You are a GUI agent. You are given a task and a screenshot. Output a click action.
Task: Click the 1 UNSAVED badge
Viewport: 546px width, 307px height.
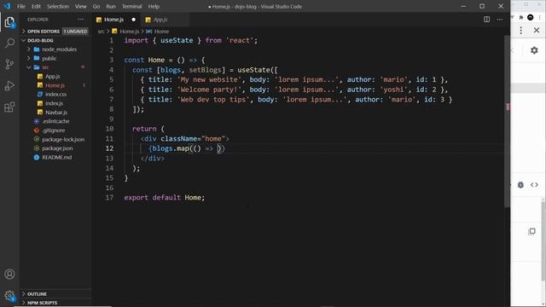point(75,32)
